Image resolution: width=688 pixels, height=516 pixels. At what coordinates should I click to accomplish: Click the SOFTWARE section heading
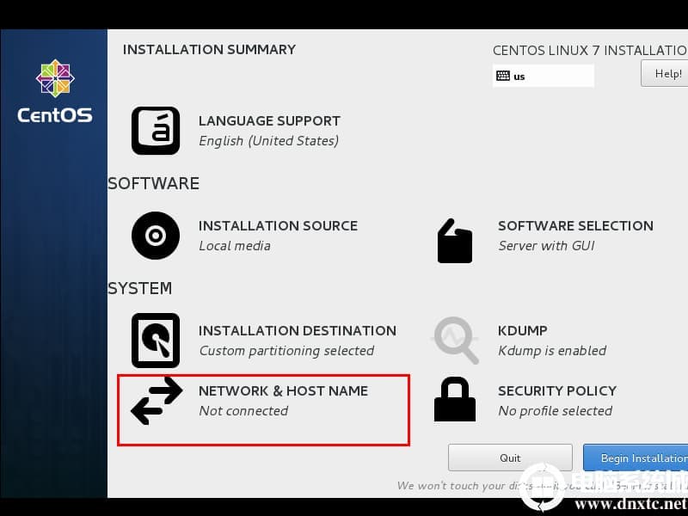tap(154, 183)
